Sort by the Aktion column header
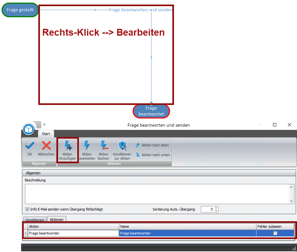Viewport: 297px width, 252px height. click(x=73, y=226)
